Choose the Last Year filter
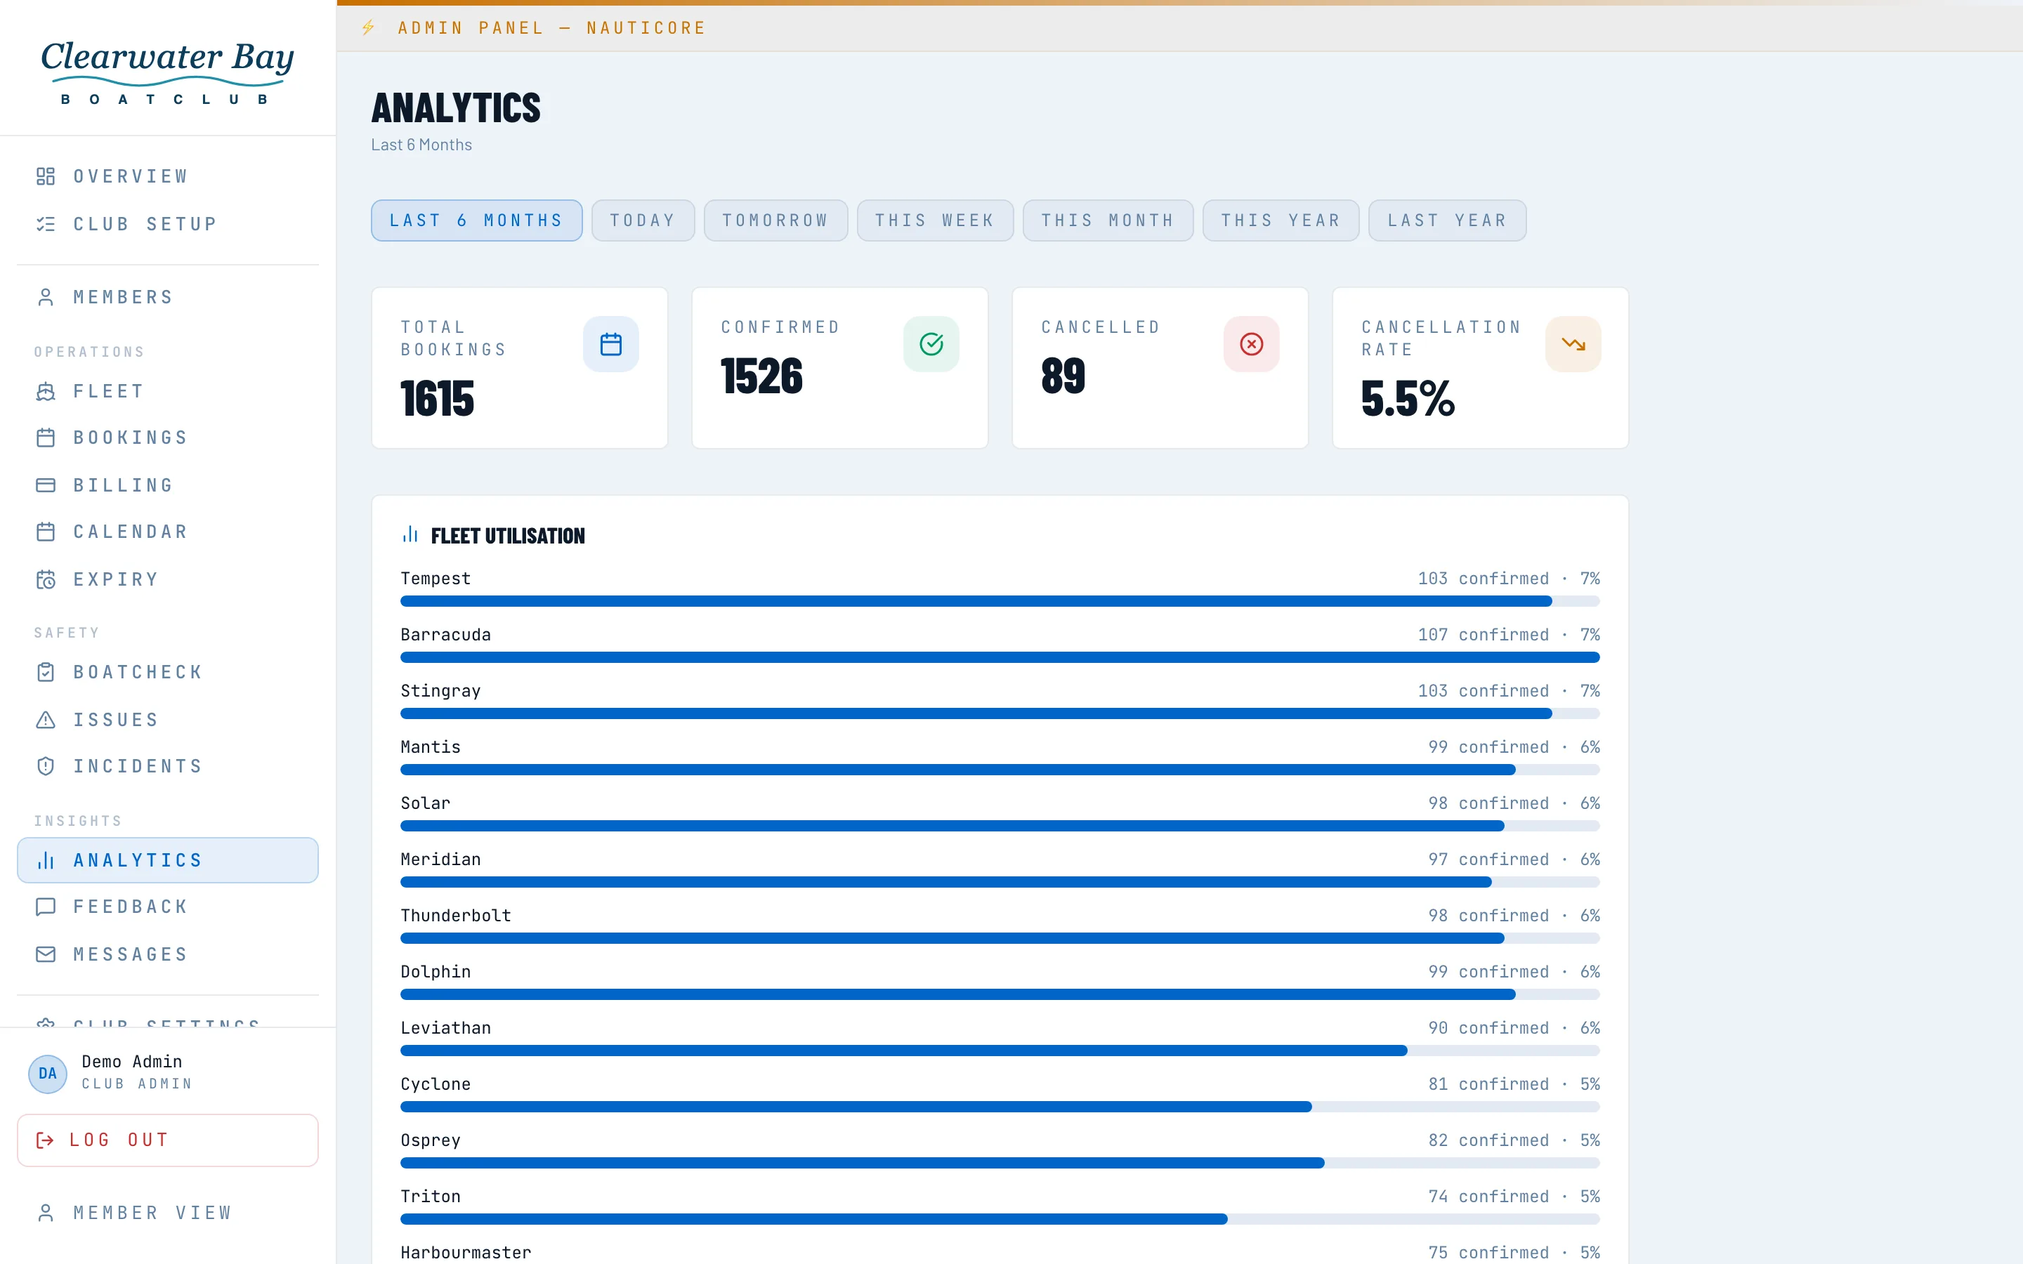The height and width of the screenshot is (1264, 2023). pyautogui.click(x=1447, y=220)
